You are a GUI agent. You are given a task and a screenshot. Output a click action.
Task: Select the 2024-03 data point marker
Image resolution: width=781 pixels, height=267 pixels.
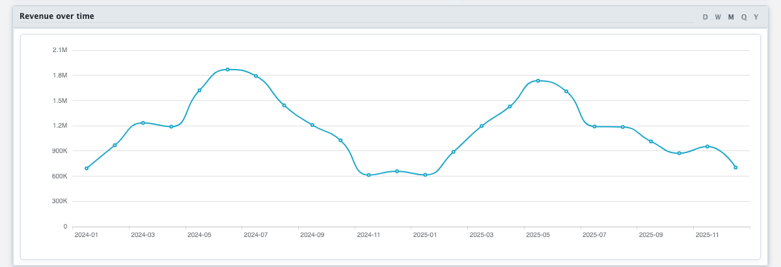click(x=143, y=122)
